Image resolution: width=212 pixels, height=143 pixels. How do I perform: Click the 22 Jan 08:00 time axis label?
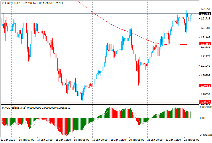pos(192,140)
